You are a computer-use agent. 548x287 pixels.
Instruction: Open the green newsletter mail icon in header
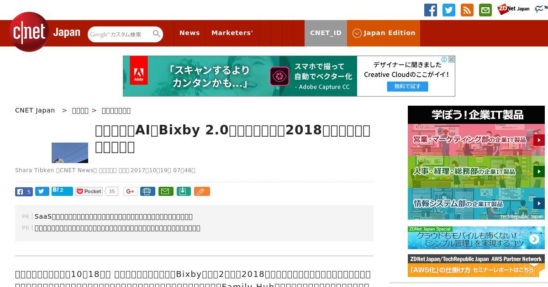(485, 10)
